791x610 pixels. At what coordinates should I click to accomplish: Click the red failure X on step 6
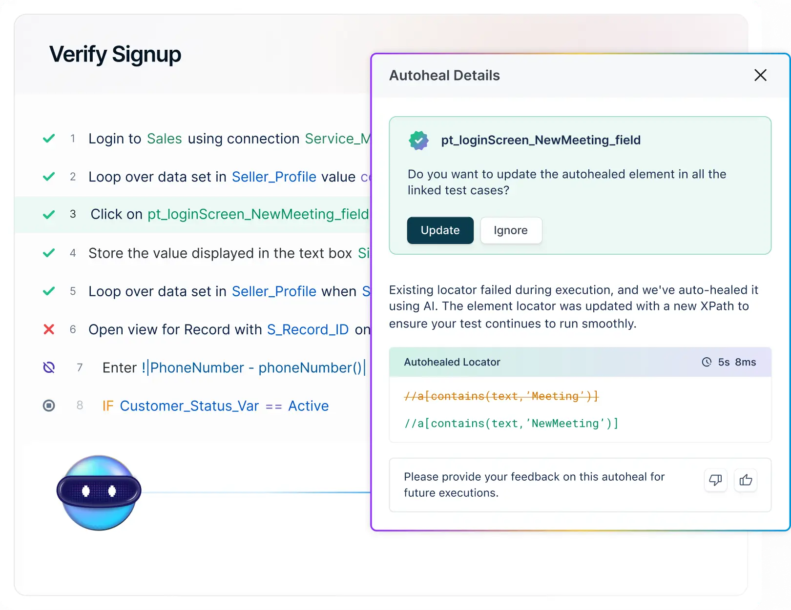(x=49, y=329)
